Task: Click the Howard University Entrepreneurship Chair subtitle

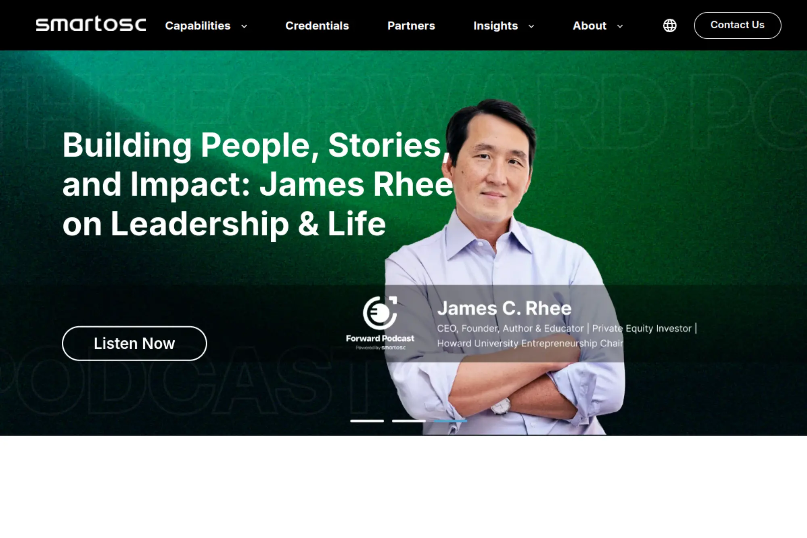Action: tap(530, 343)
